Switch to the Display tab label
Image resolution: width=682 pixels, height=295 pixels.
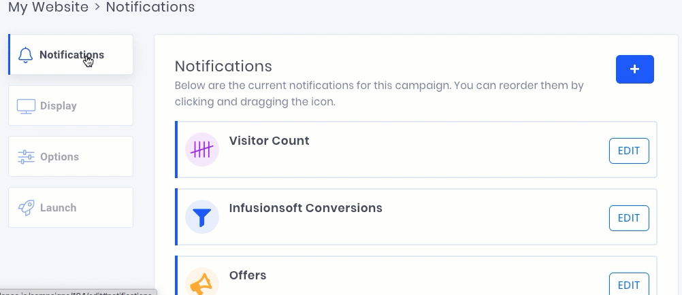point(59,106)
